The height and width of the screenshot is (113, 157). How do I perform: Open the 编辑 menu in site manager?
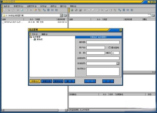44,34
